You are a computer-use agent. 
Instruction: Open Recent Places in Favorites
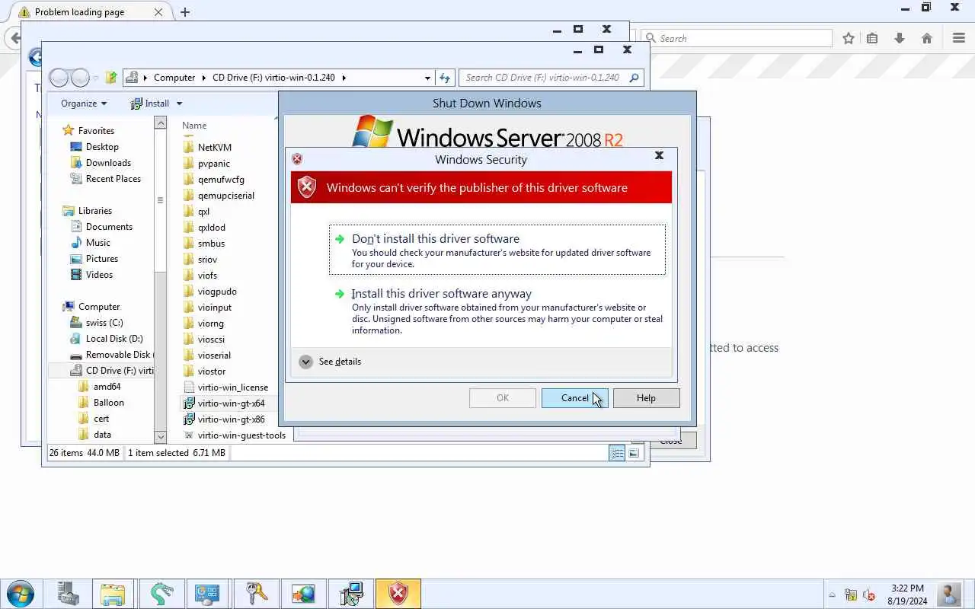point(113,179)
